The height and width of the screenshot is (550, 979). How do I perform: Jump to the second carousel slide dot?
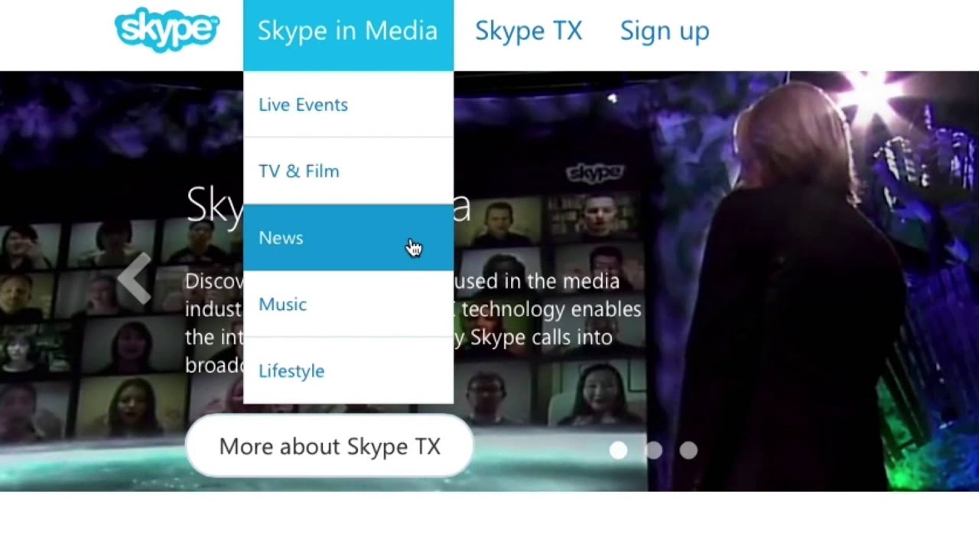point(653,451)
